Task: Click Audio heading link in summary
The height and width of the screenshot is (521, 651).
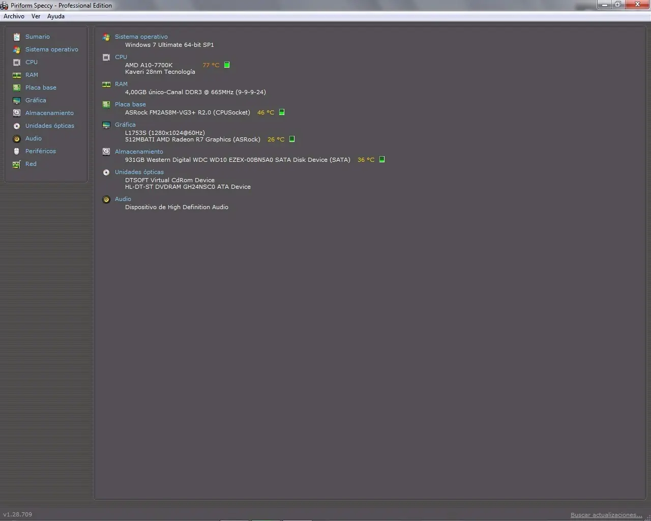Action: pos(123,199)
